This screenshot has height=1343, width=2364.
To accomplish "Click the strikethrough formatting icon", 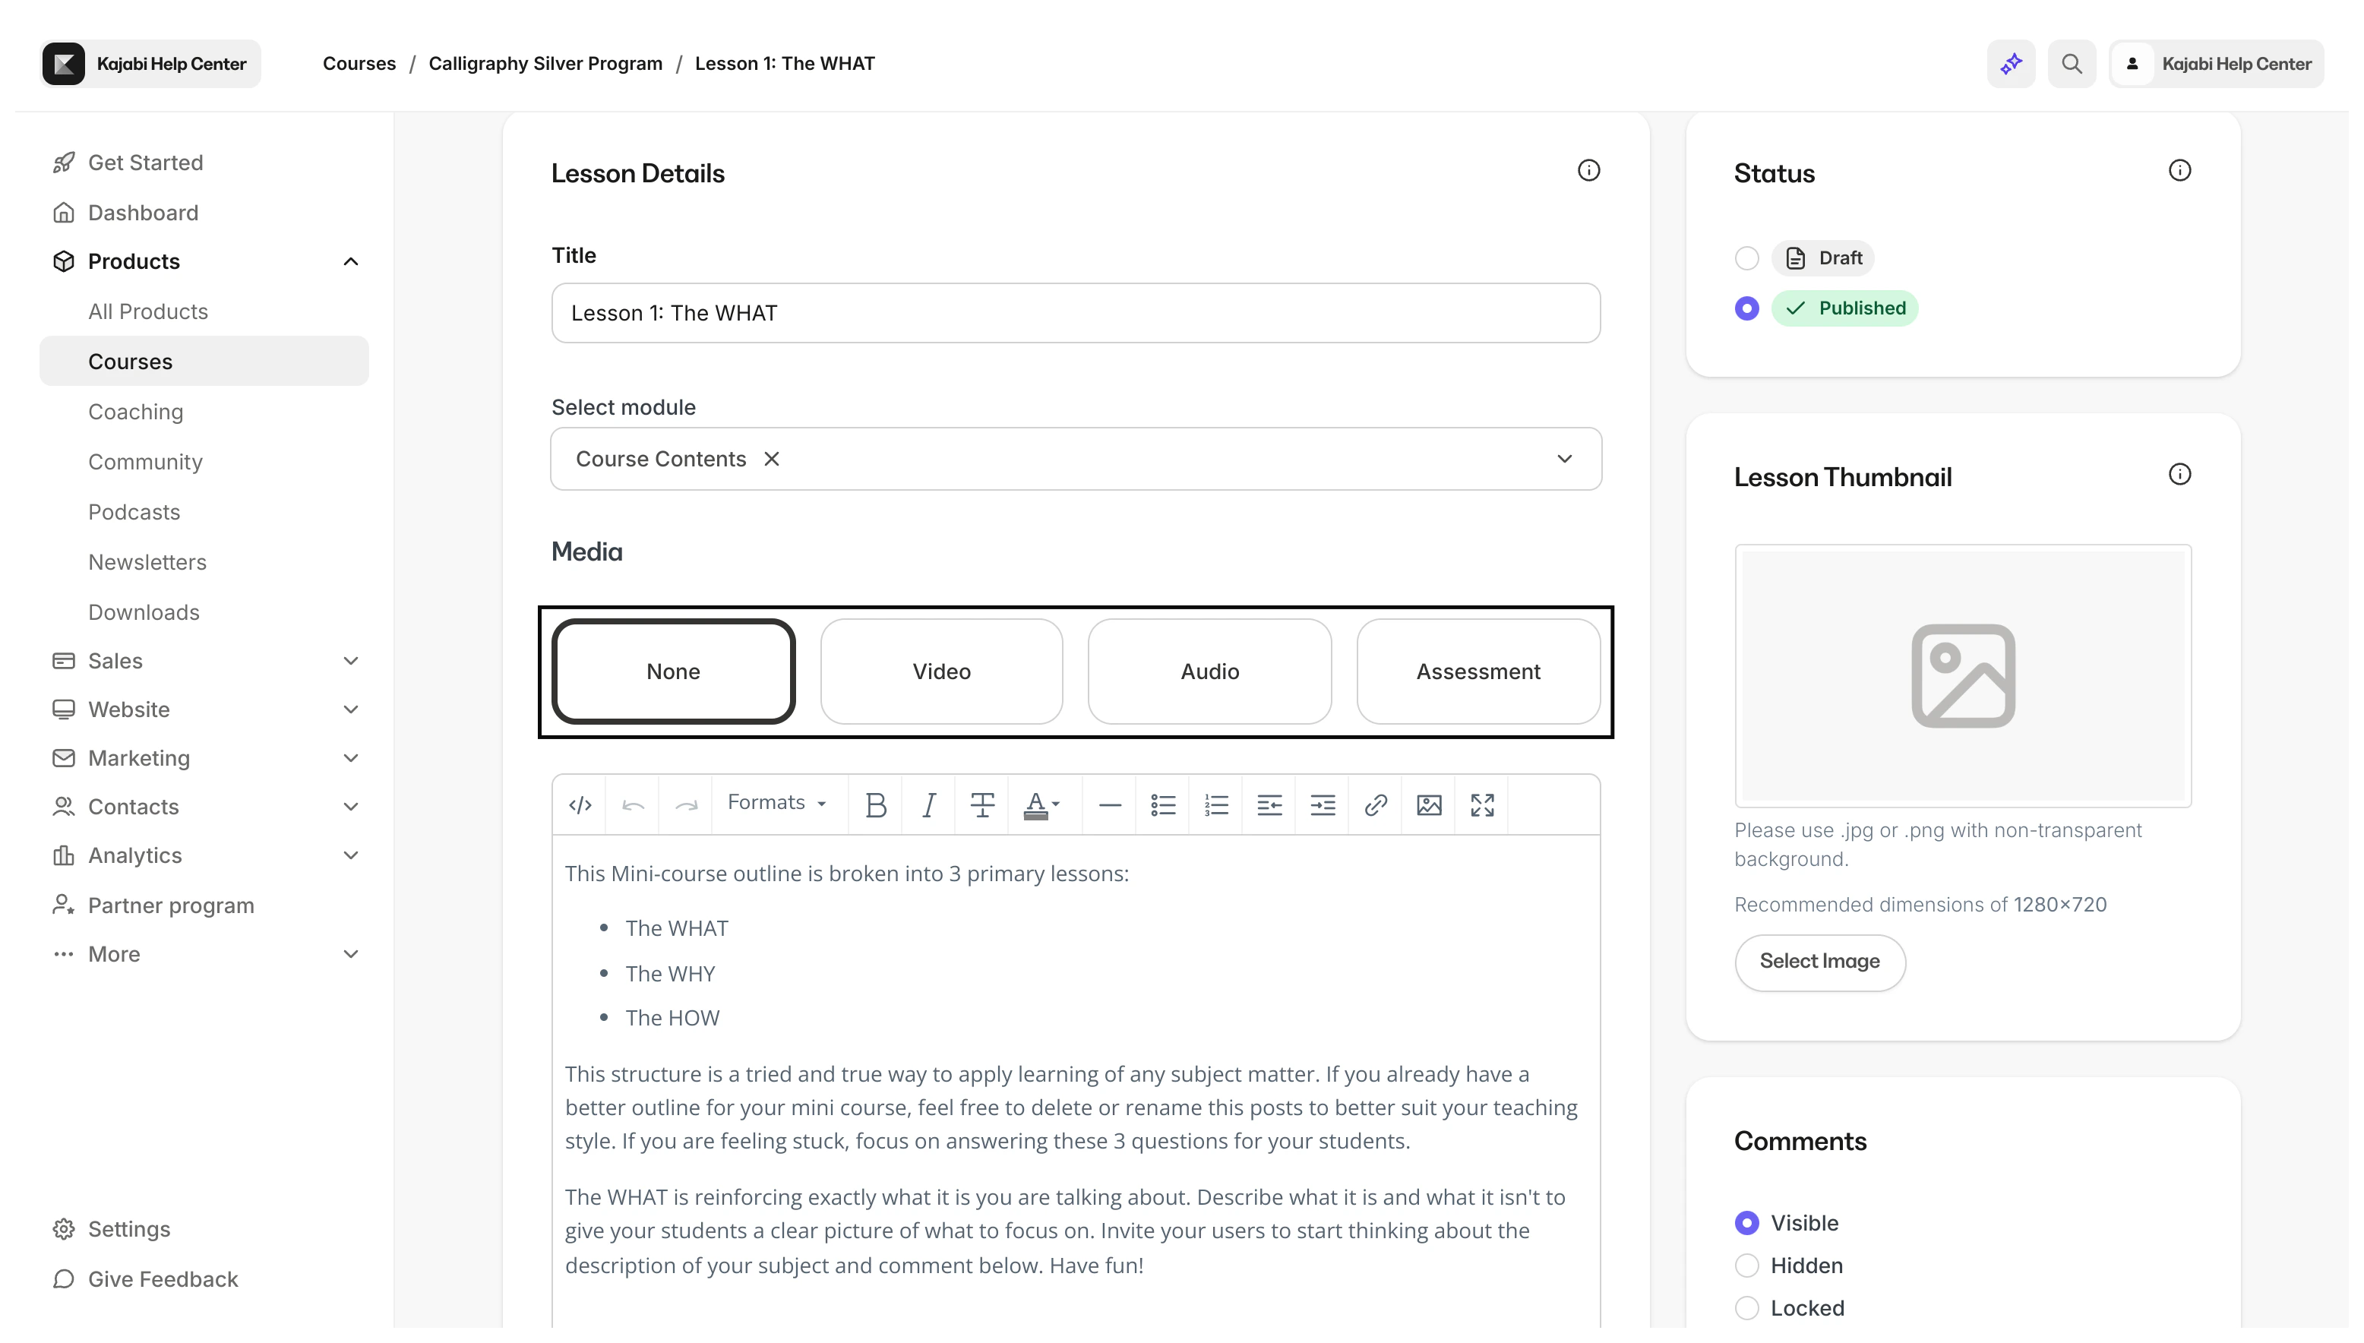I will click(982, 805).
